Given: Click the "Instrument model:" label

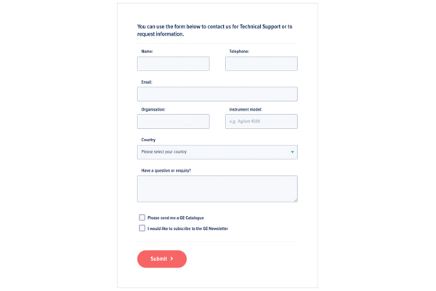Looking at the screenshot, I should (246, 110).
